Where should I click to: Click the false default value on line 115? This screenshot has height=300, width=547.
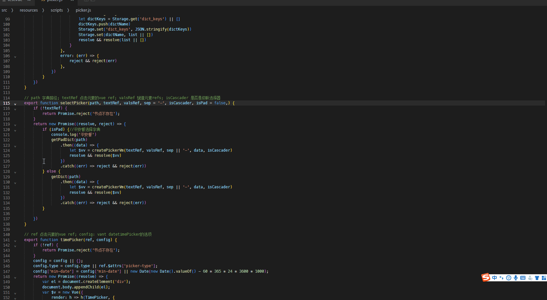tap(220, 103)
